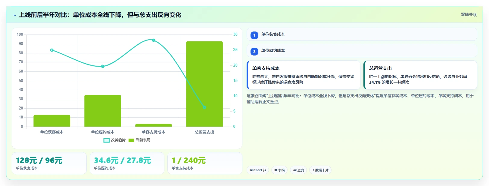Viewport: 489px width, 186px height.
Task: Toggle the 改善趋势 legend series
Action: [114, 140]
